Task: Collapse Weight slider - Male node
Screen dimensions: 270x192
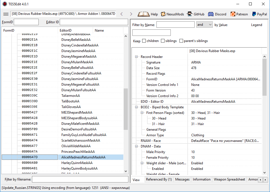Action: click(x=142, y=163)
